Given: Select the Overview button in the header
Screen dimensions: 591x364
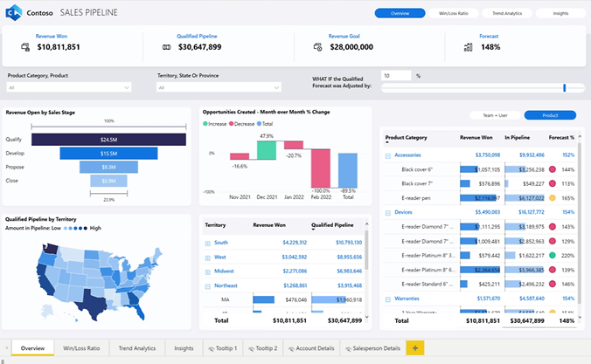Looking at the screenshot, I should click(x=400, y=13).
